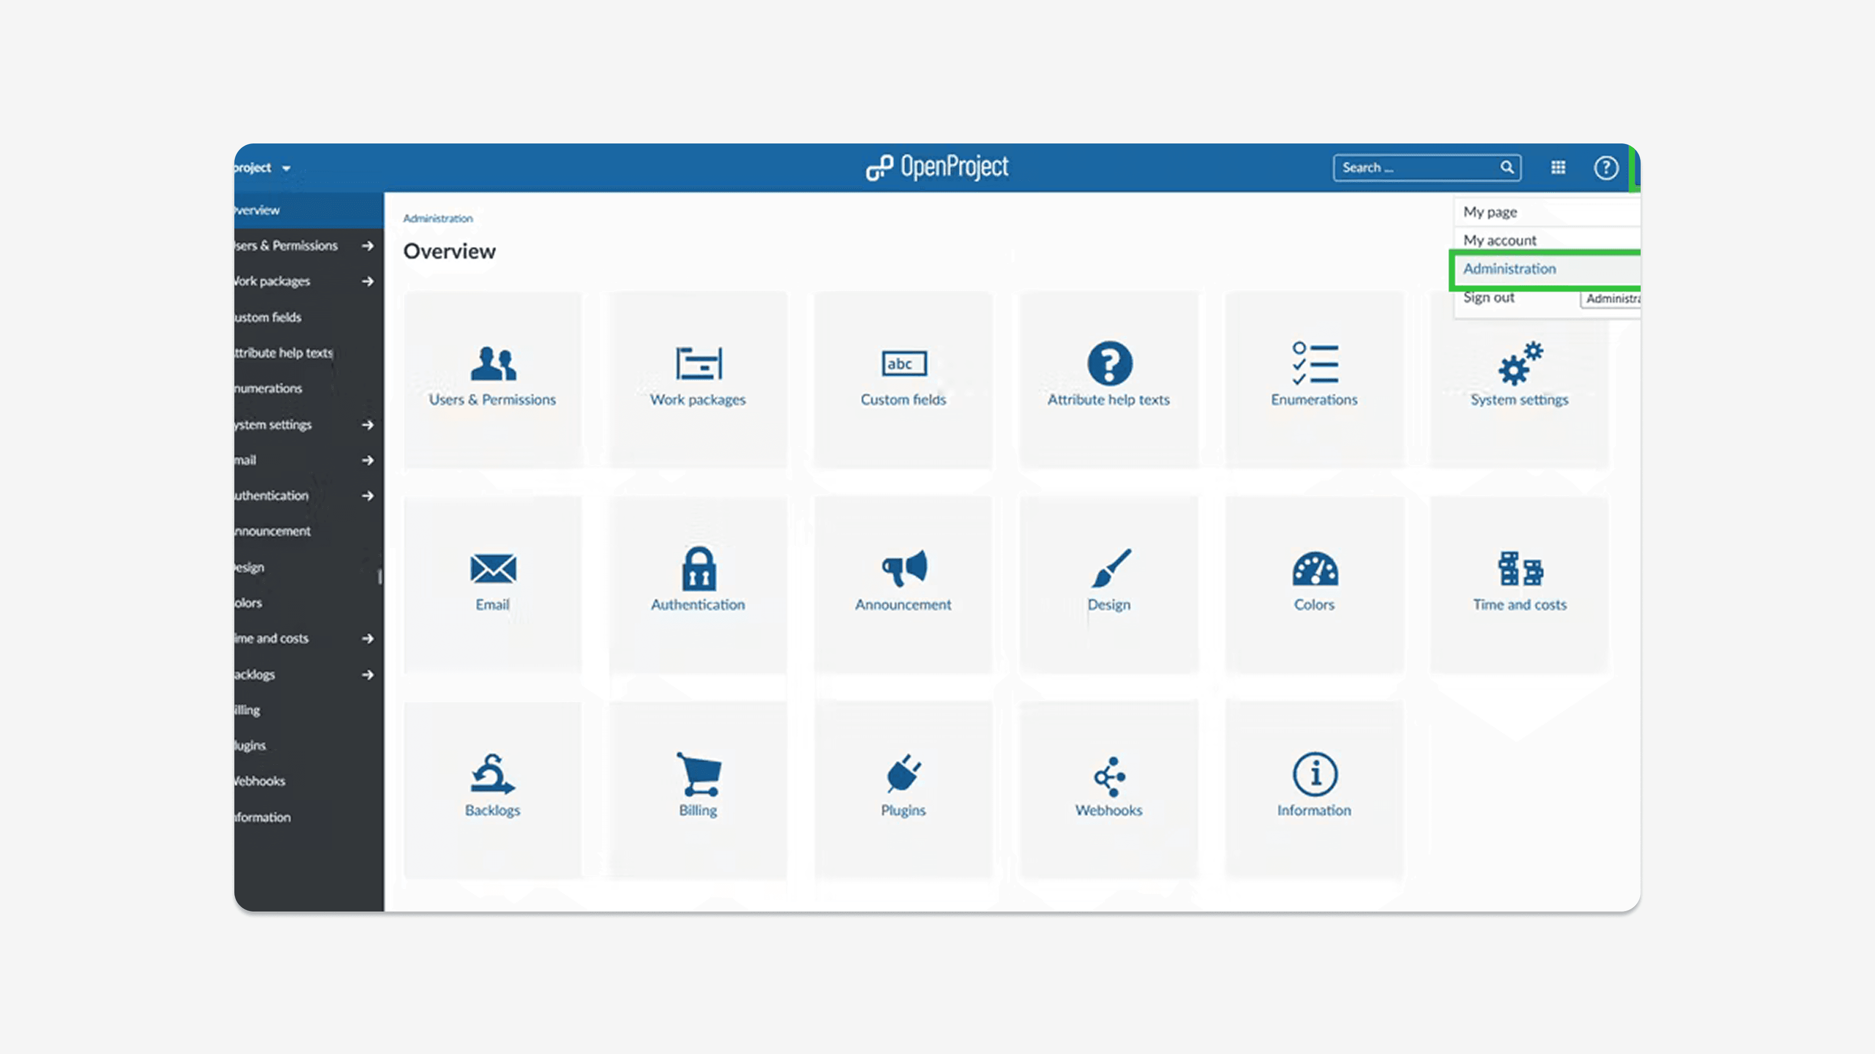This screenshot has width=1875, height=1054.
Task: Click the Enumerations tile label
Action: (1314, 399)
